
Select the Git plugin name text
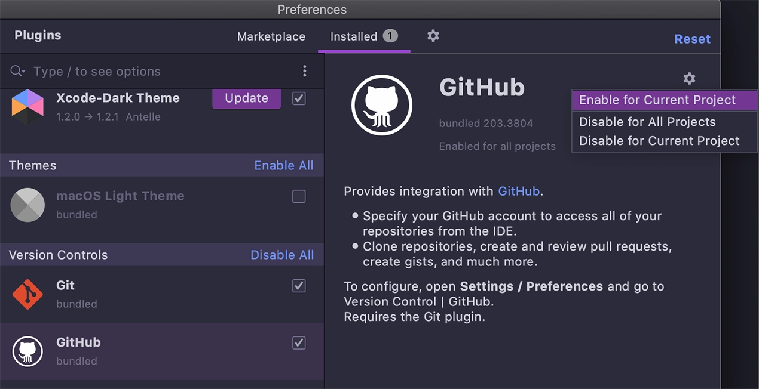point(65,285)
